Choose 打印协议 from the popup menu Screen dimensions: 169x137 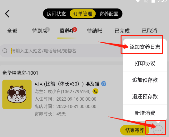point(145,63)
